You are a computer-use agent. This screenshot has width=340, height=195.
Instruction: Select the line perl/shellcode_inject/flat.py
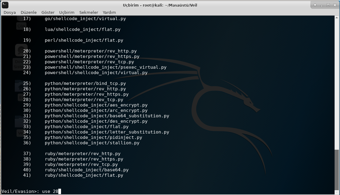click(84, 40)
